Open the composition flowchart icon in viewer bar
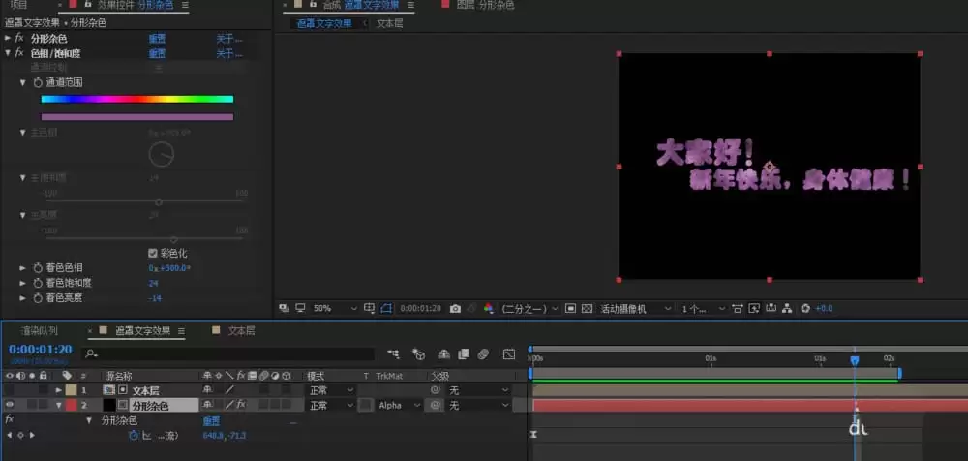The width and height of the screenshot is (968, 461). pyautogui.click(x=786, y=308)
